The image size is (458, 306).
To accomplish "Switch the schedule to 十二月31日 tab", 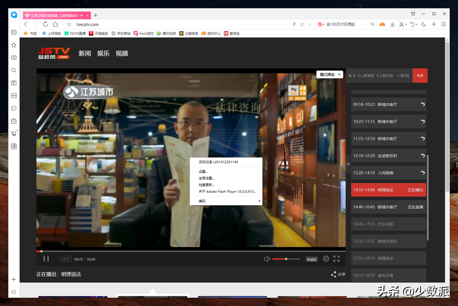I will (384, 76).
